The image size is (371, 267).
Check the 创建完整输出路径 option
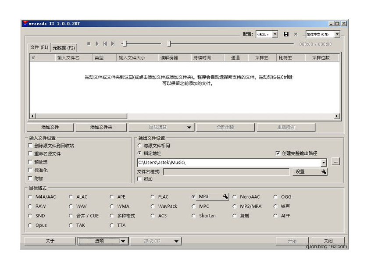point(278,153)
